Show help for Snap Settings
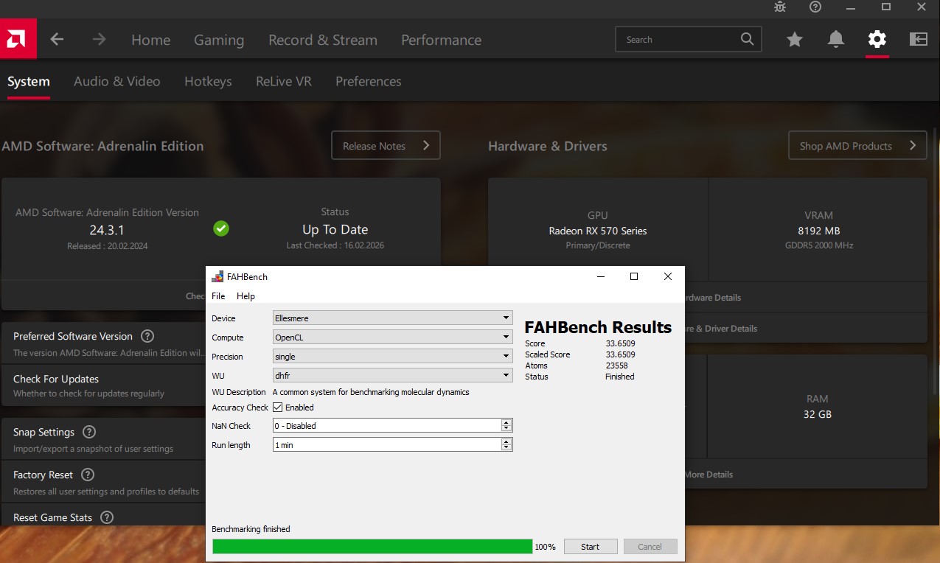Viewport: 940px width, 563px height. point(89,432)
